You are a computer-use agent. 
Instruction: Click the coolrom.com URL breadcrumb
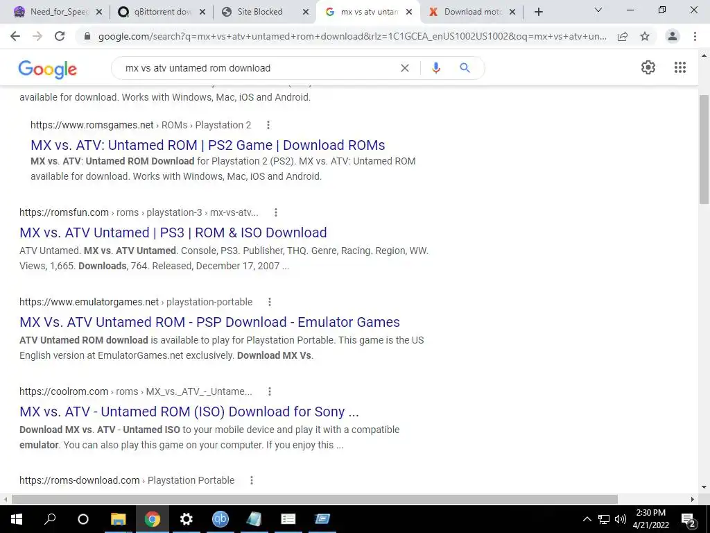tap(135, 391)
